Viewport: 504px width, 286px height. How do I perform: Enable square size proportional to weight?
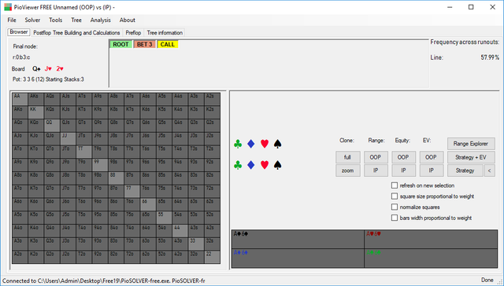tap(395, 196)
